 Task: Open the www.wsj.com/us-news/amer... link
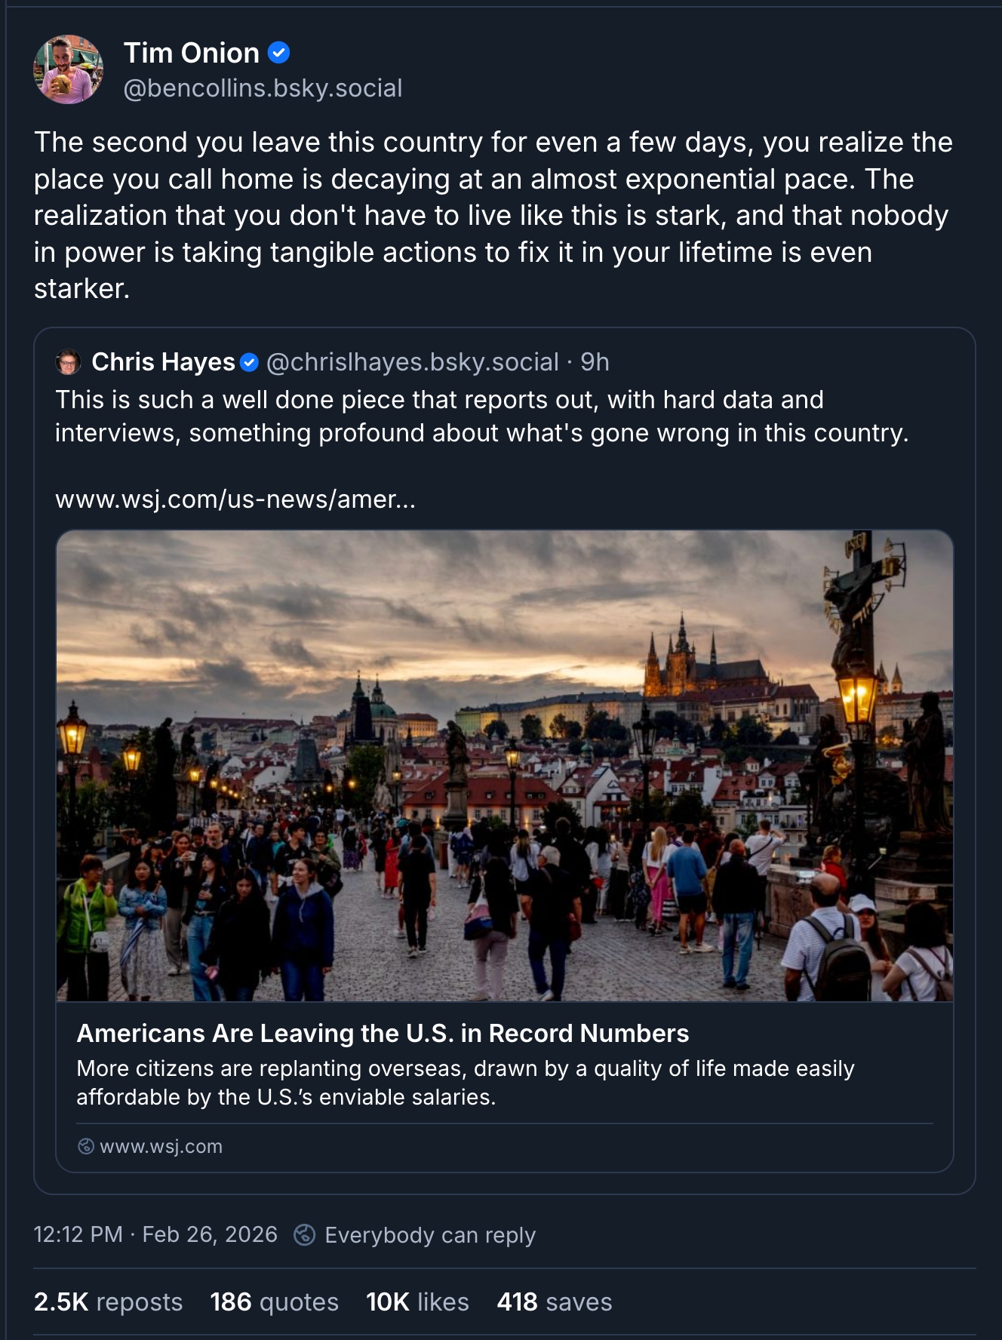(x=235, y=499)
